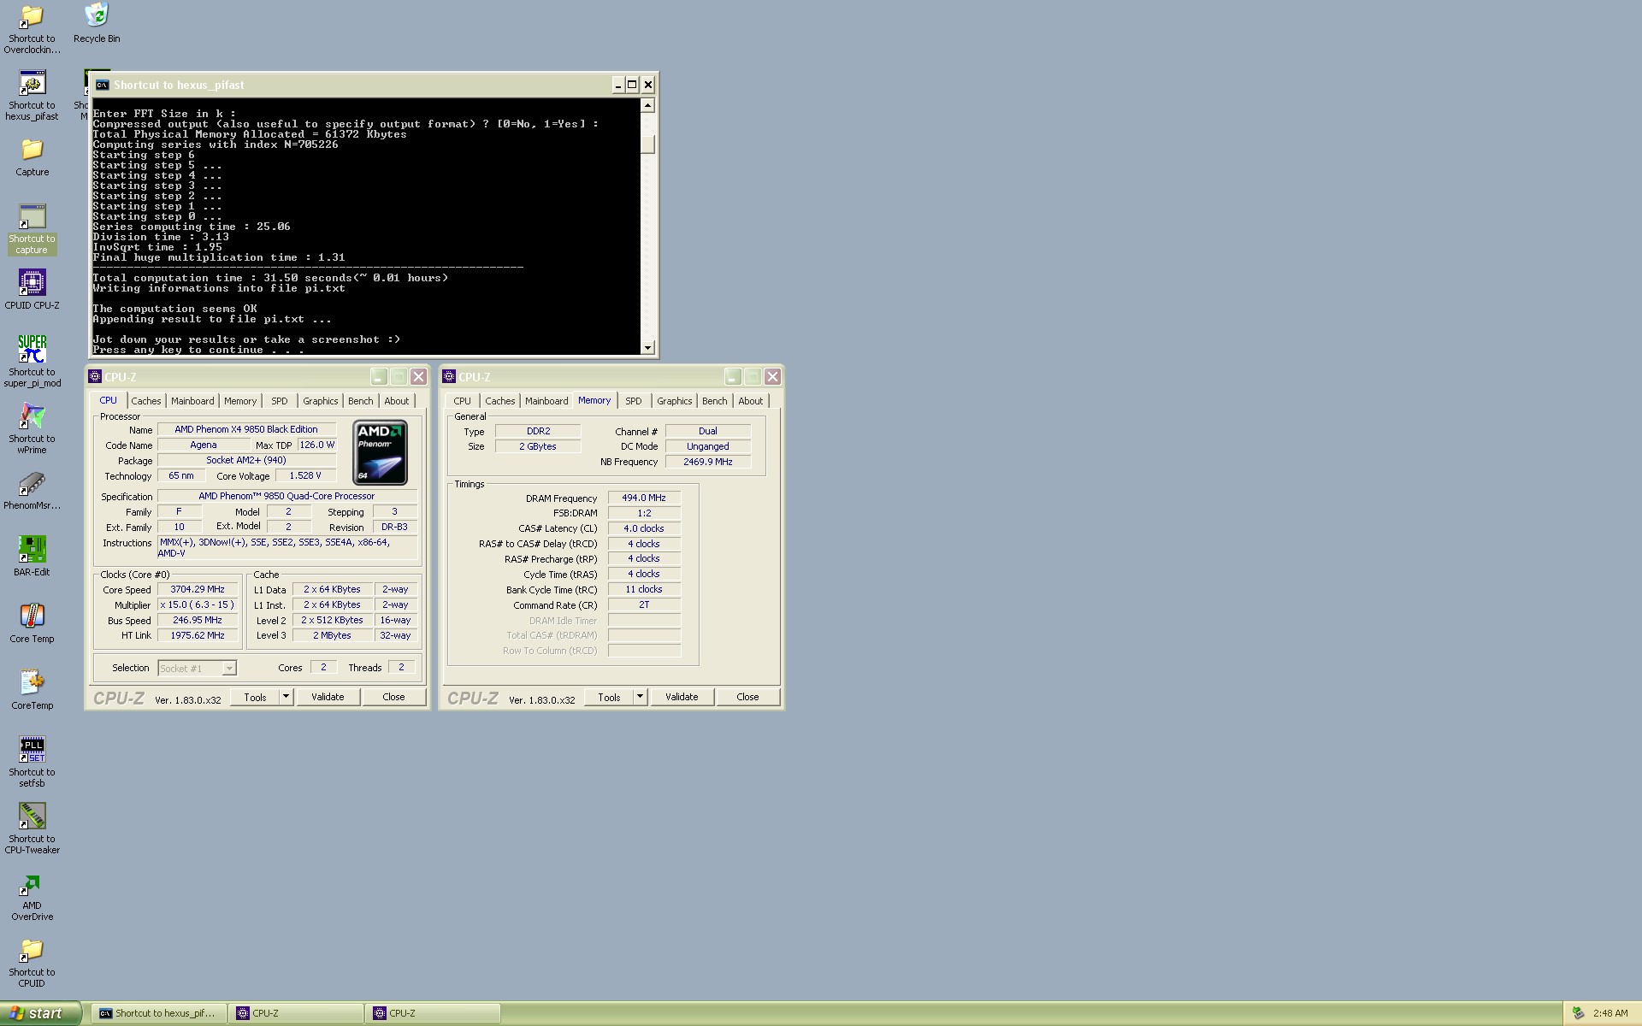The width and height of the screenshot is (1642, 1026).
Task: Click Core Speed value 3704.29 MHz
Action: click(x=198, y=589)
